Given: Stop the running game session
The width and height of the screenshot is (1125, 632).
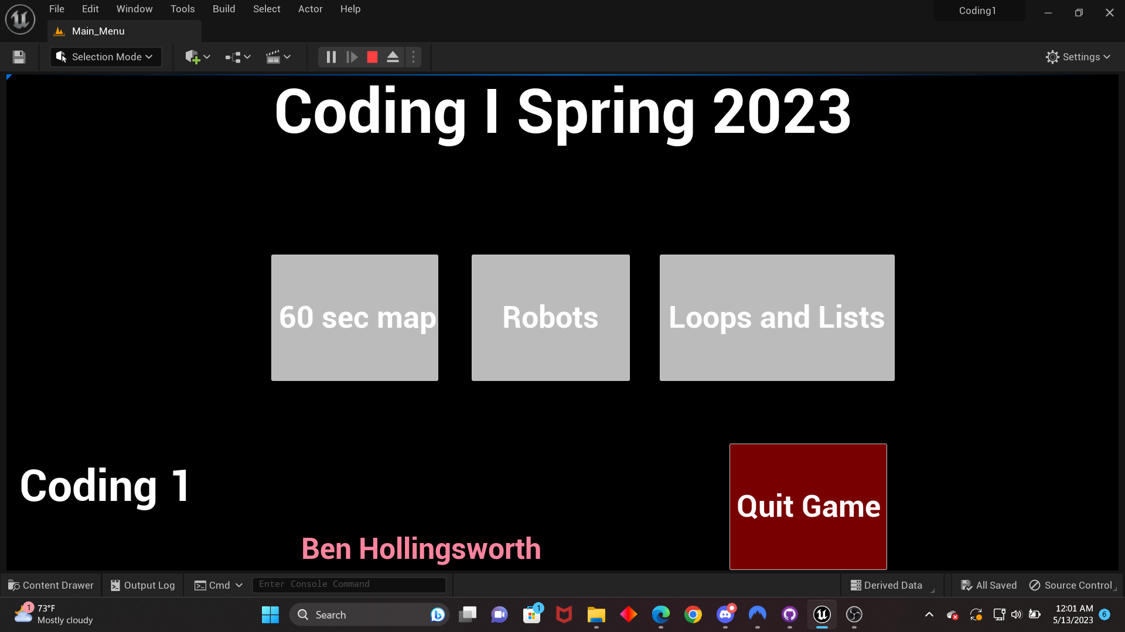Looking at the screenshot, I should [372, 57].
